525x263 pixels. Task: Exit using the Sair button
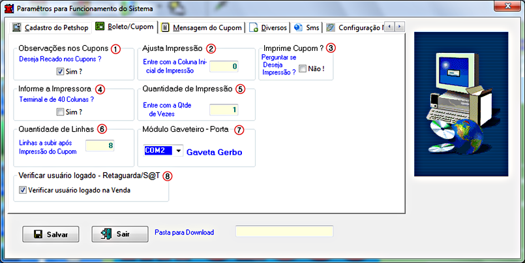[120, 234]
